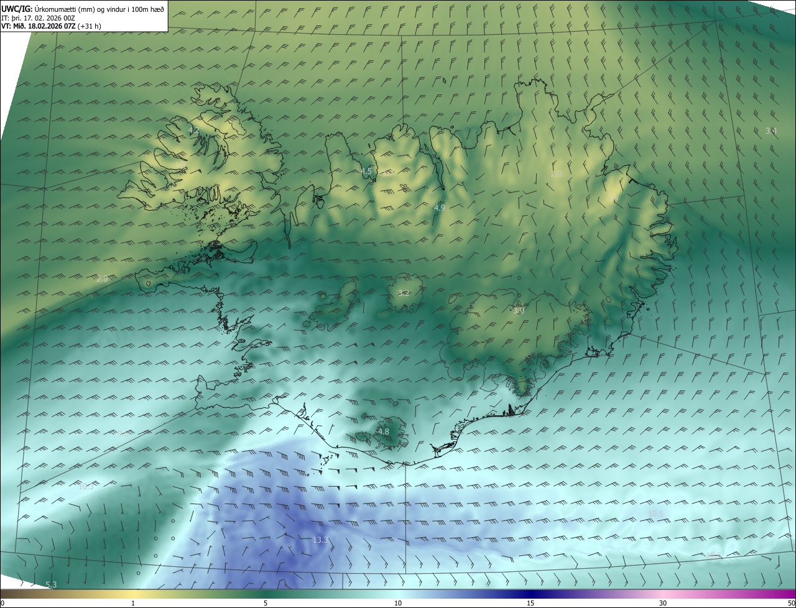Click the 3.2 value label on the central glacier
The width and height of the screenshot is (796, 608).
click(x=404, y=293)
